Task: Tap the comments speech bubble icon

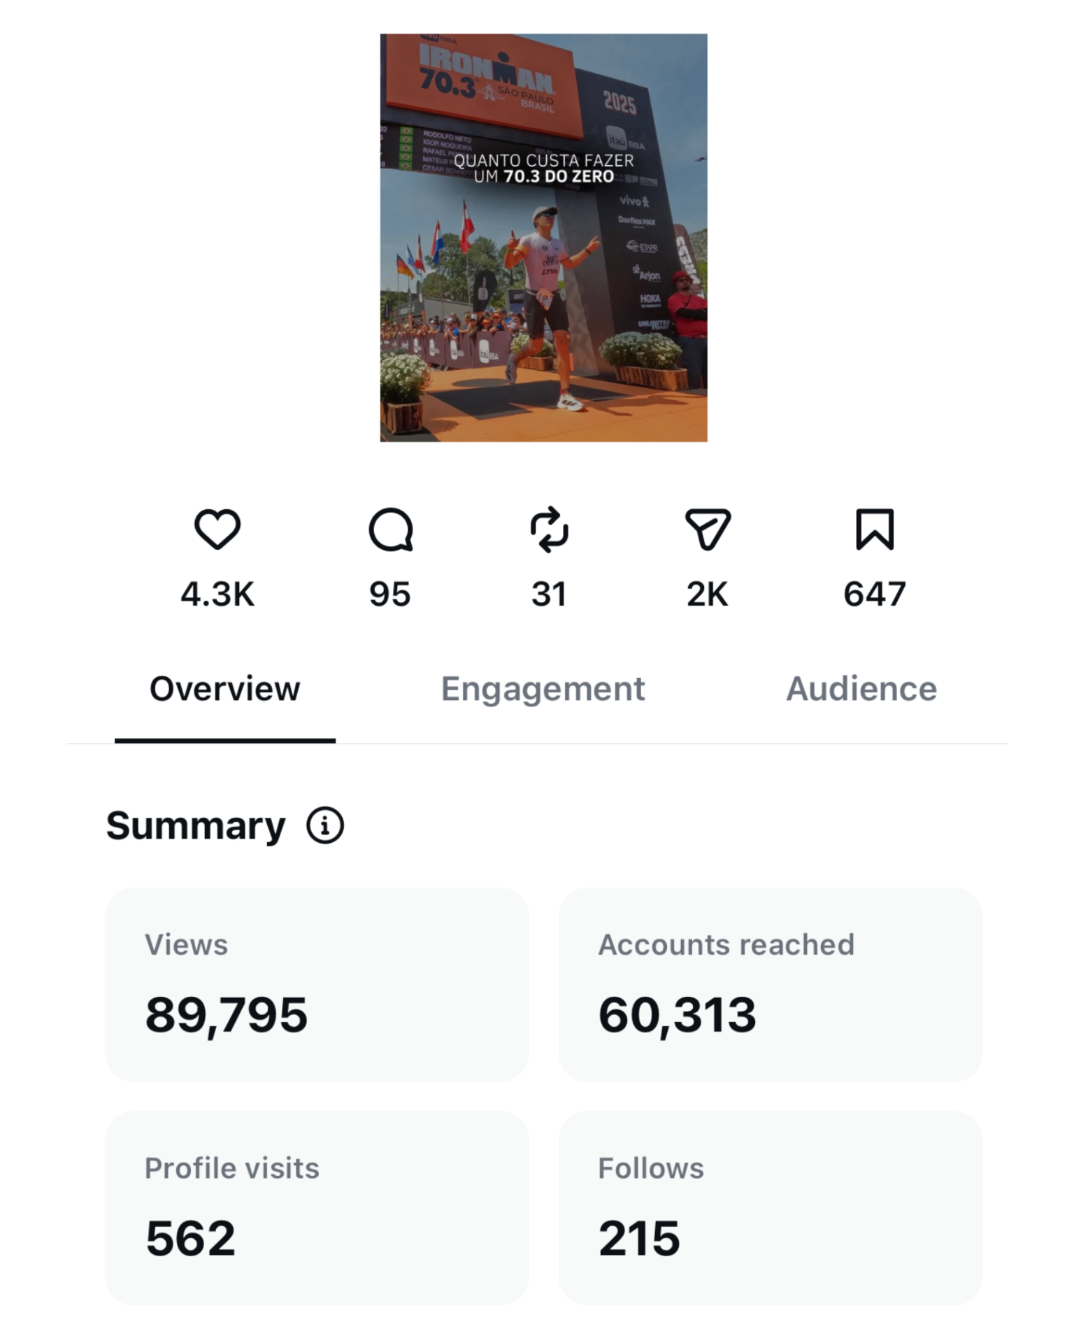Action: [x=391, y=530]
